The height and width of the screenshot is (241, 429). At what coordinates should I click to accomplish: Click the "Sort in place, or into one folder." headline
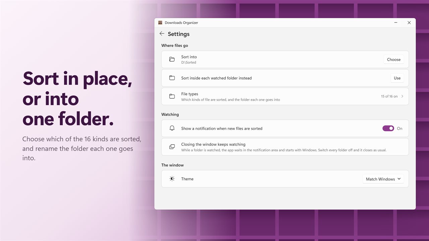pyautogui.click(x=77, y=99)
